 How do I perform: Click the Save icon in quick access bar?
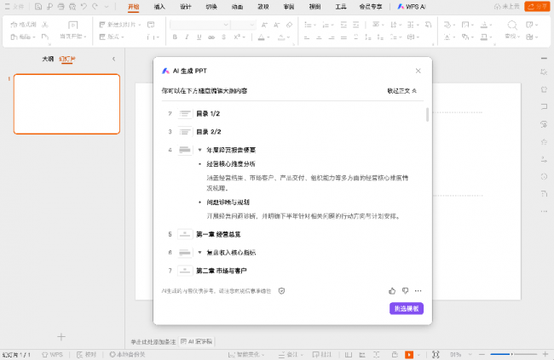point(38,6)
